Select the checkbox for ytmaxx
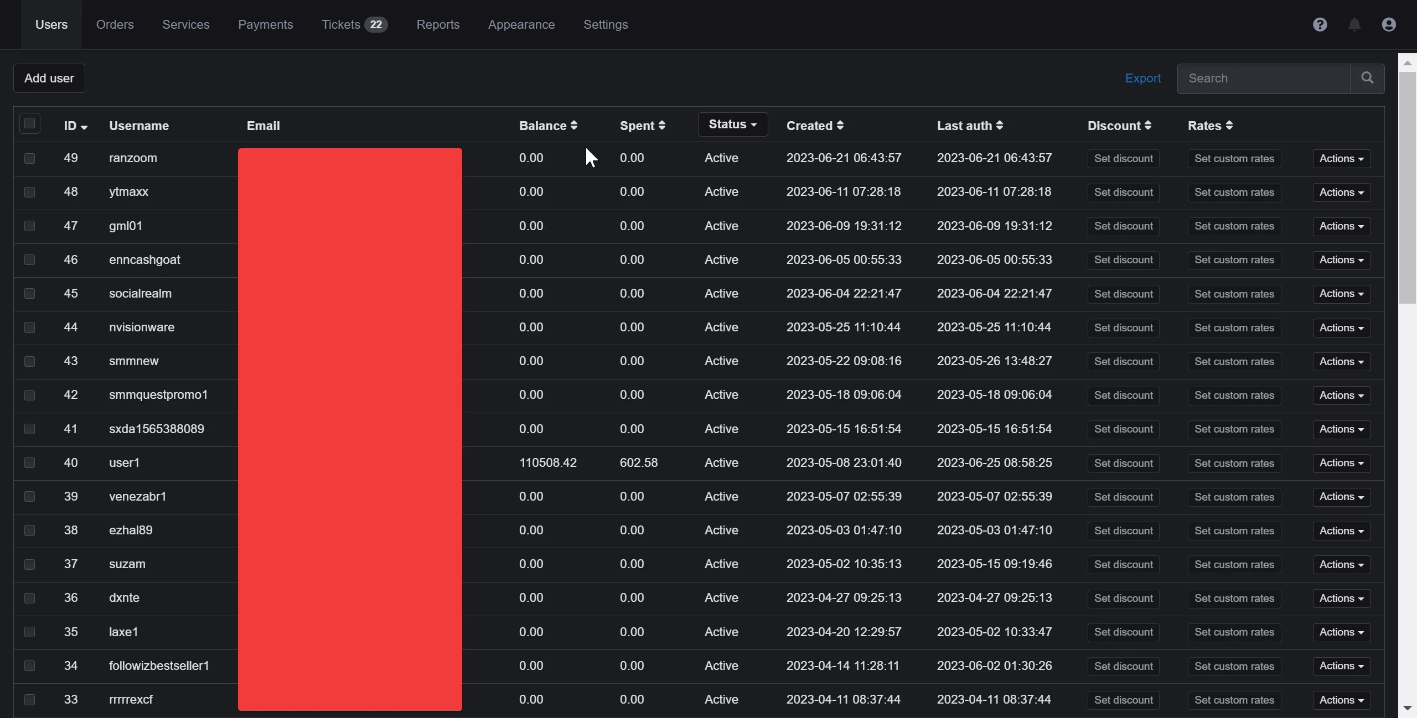This screenshot has height=718, width=1417. pos(30,192)
